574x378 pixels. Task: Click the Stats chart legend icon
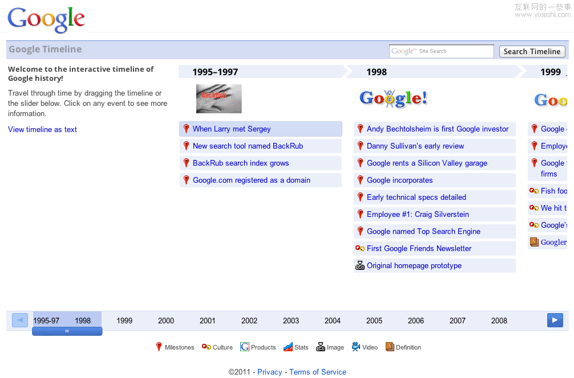click(288, 347)
